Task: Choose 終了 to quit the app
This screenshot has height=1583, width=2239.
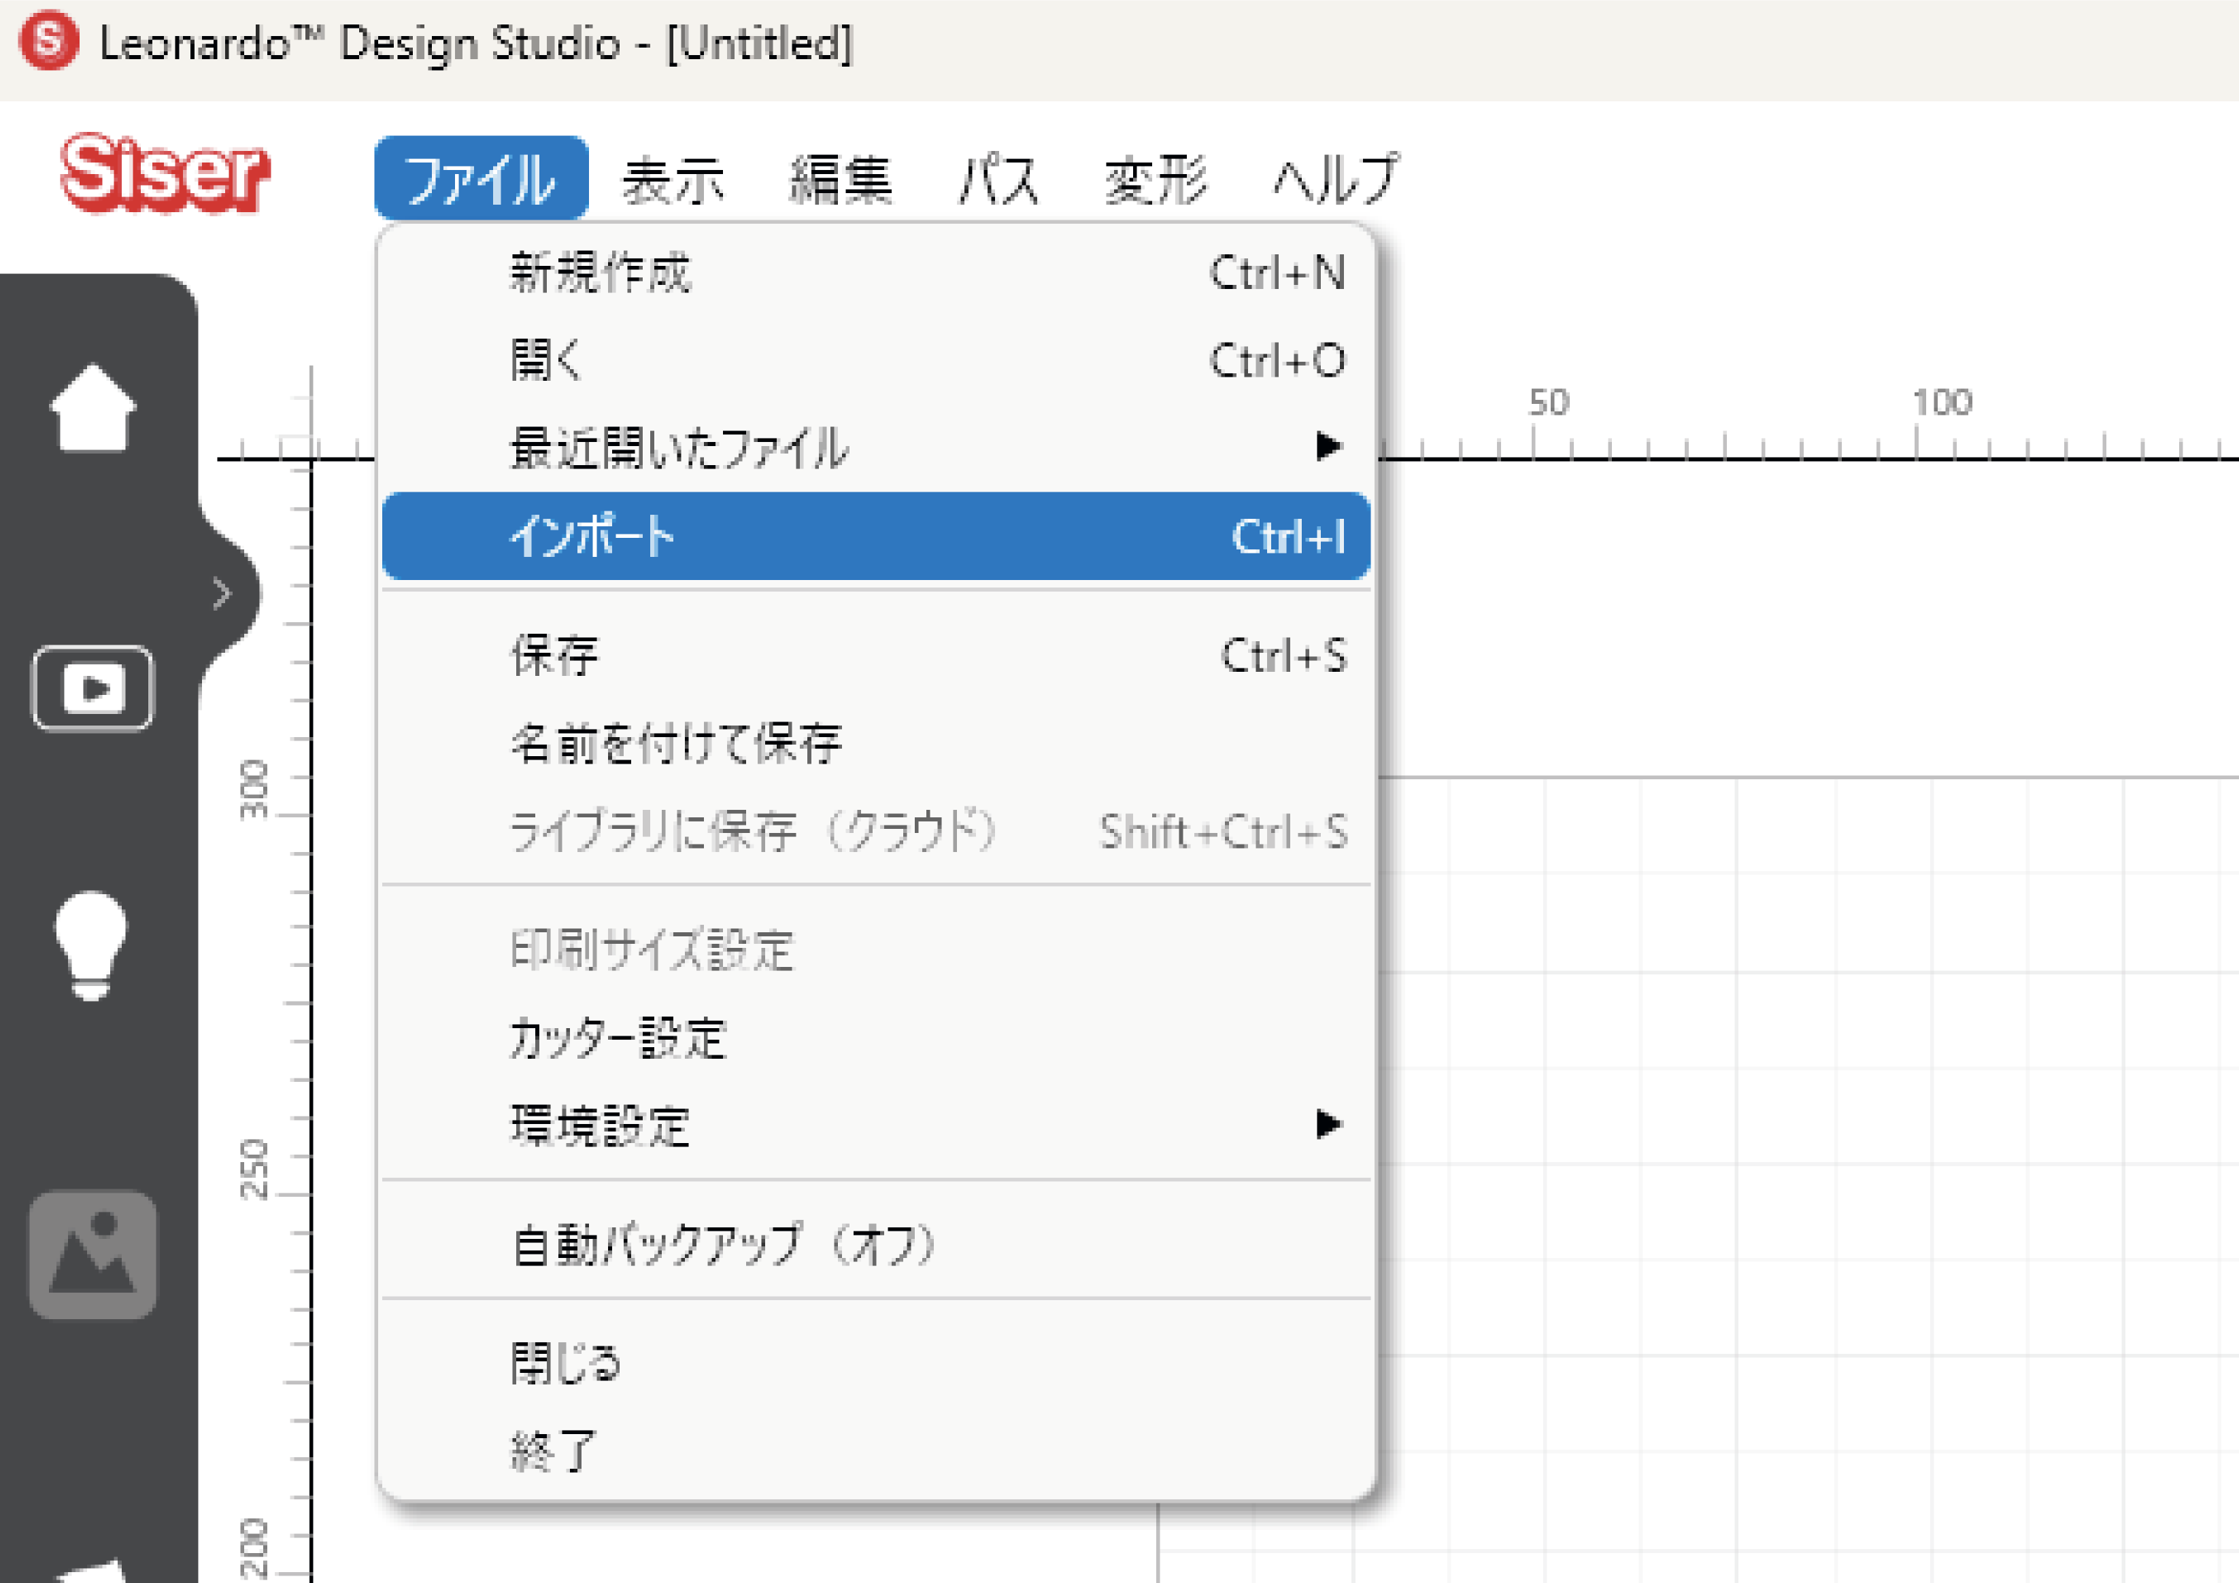Action: pyautogui.click(x=876, y=1450)
